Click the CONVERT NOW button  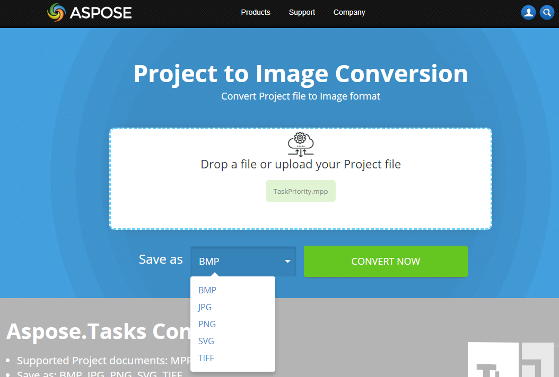386,261
